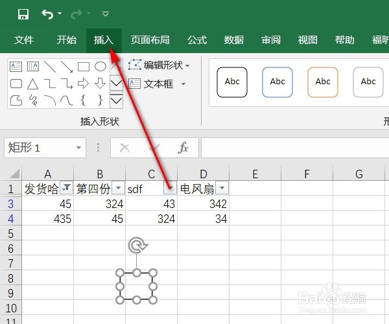This screenshot has height=324, width=389.
Task: Switch to the 公式 ribbon tab
Action: [197, 40]
